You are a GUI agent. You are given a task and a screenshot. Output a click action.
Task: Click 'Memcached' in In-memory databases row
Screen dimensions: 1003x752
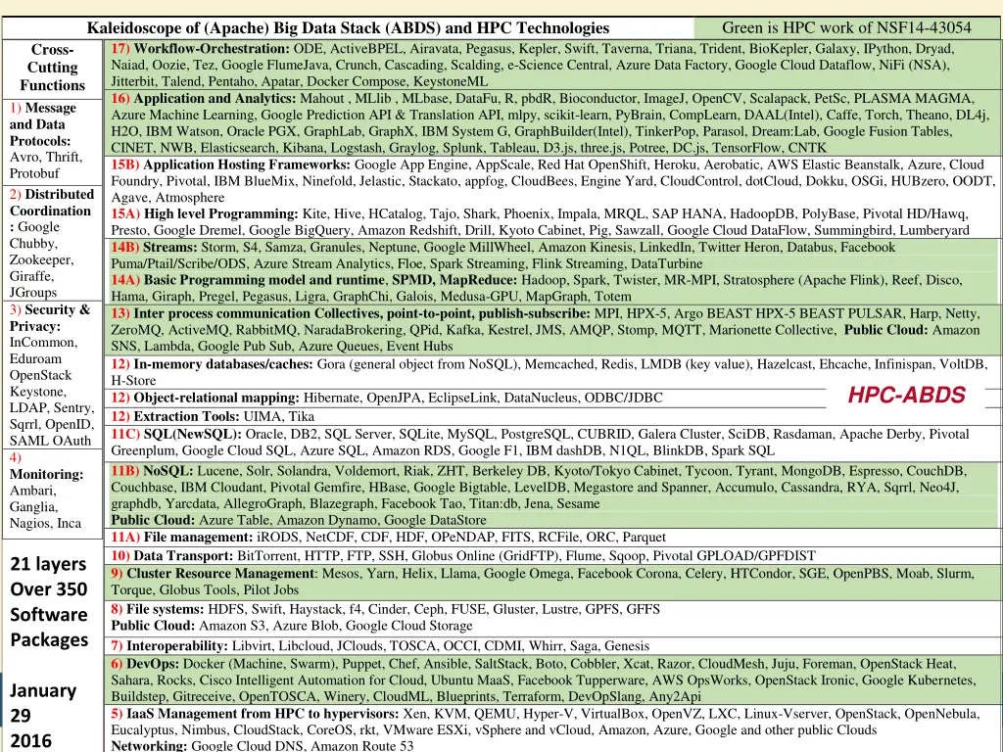coord(556,364)
